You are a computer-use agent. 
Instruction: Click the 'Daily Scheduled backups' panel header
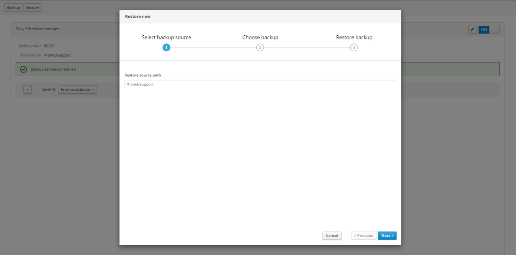click(x=37, y=29)
